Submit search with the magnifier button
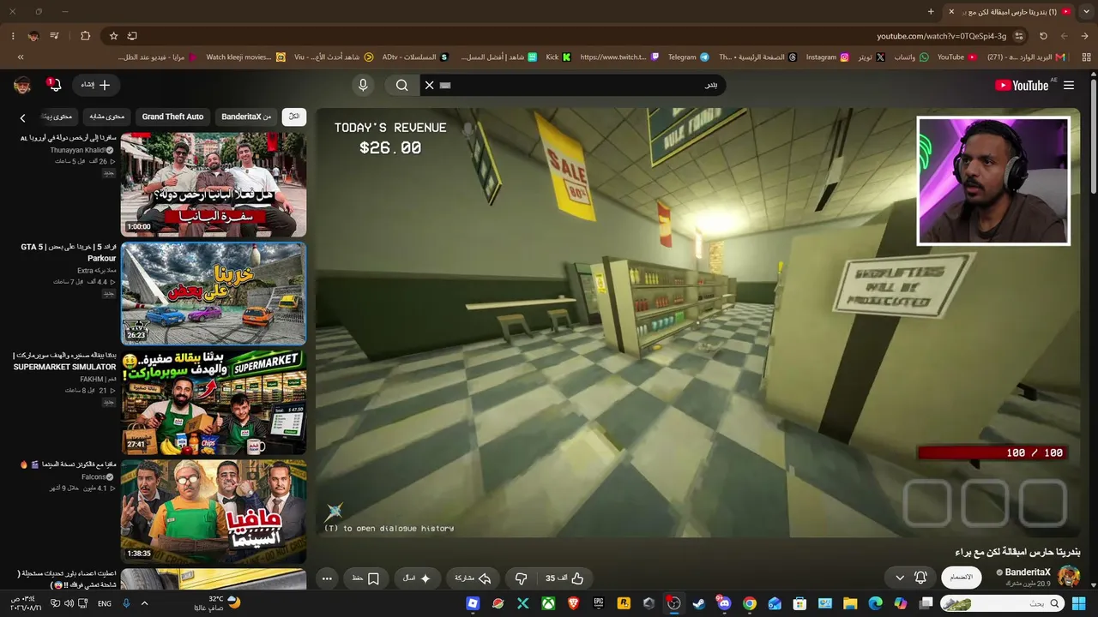This screenshot has height=617, width=1098. (x=401, y=85)
